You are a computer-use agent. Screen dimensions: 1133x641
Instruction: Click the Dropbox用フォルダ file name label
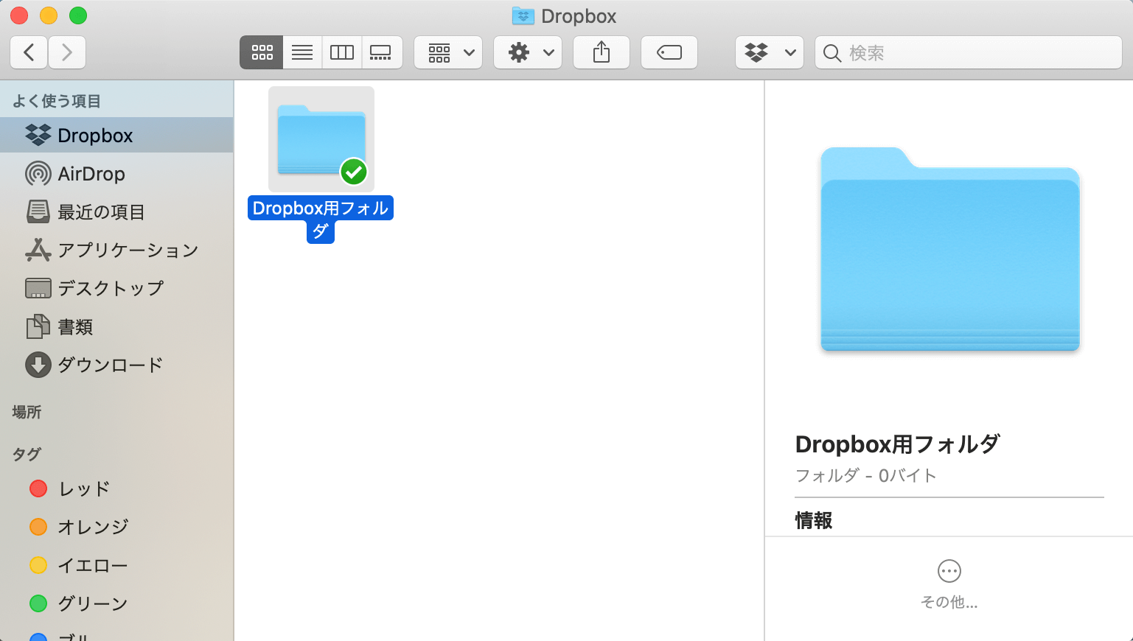(321, 220)
